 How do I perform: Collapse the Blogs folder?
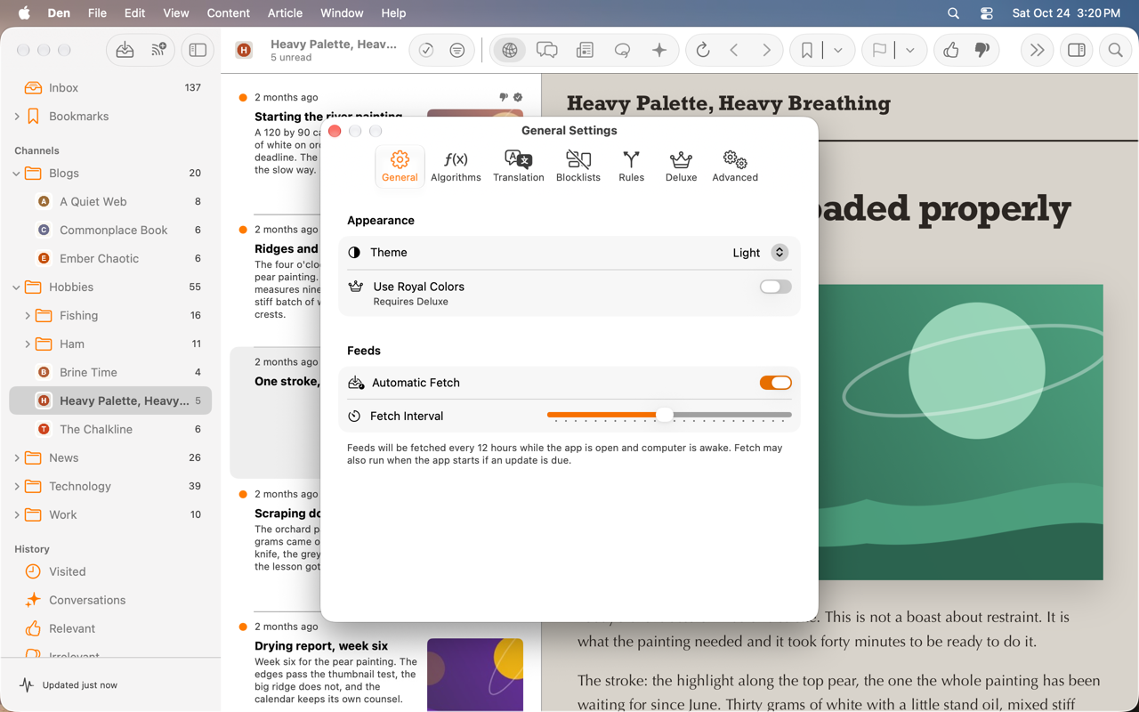[x=17, y=174]
